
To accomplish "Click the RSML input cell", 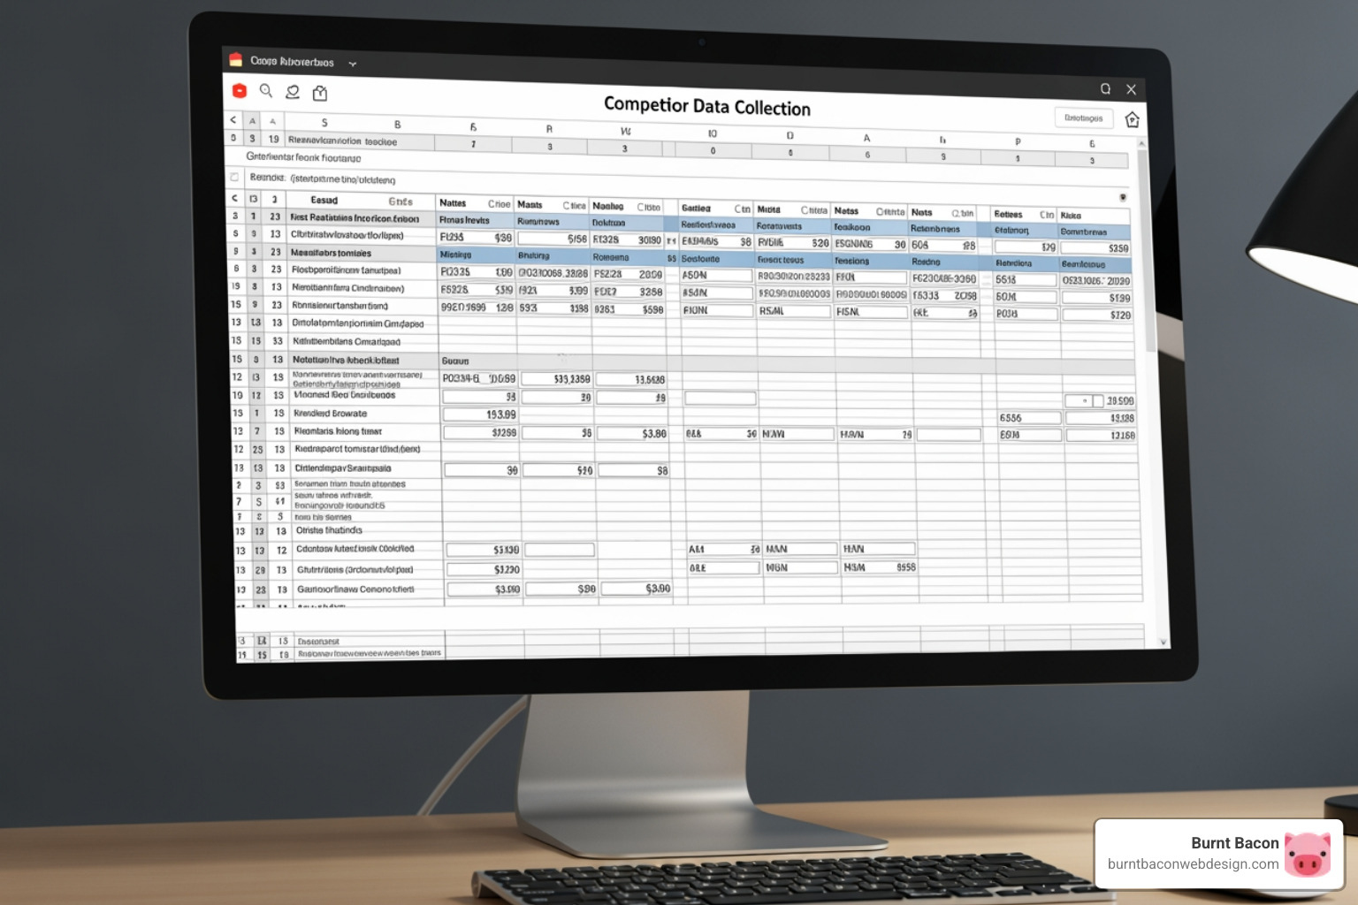I will (794, 311).
